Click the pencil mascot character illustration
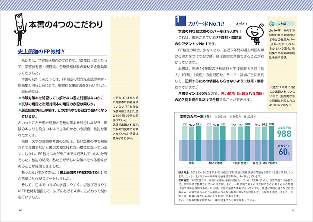Image resolution: width=313 pixels, height=222 pixels. tap(20, 29)
